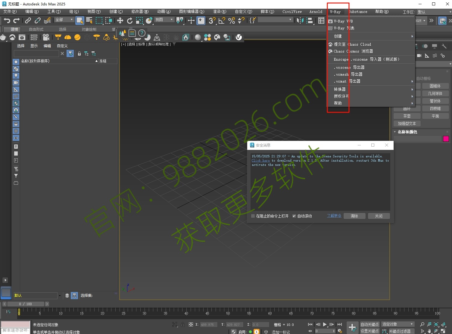Click the 加强型文本 button
The height and width of the screenshot is (334, 452).
click(x=407, y=123)
